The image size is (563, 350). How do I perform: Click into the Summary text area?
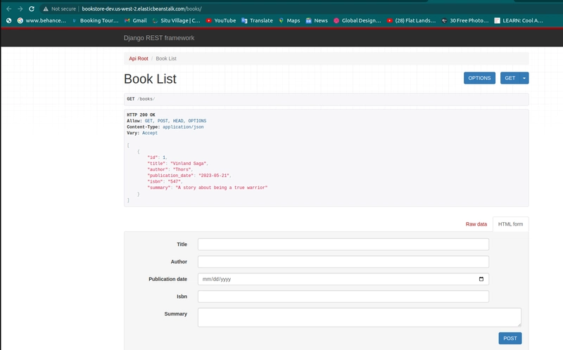point(359,317)
